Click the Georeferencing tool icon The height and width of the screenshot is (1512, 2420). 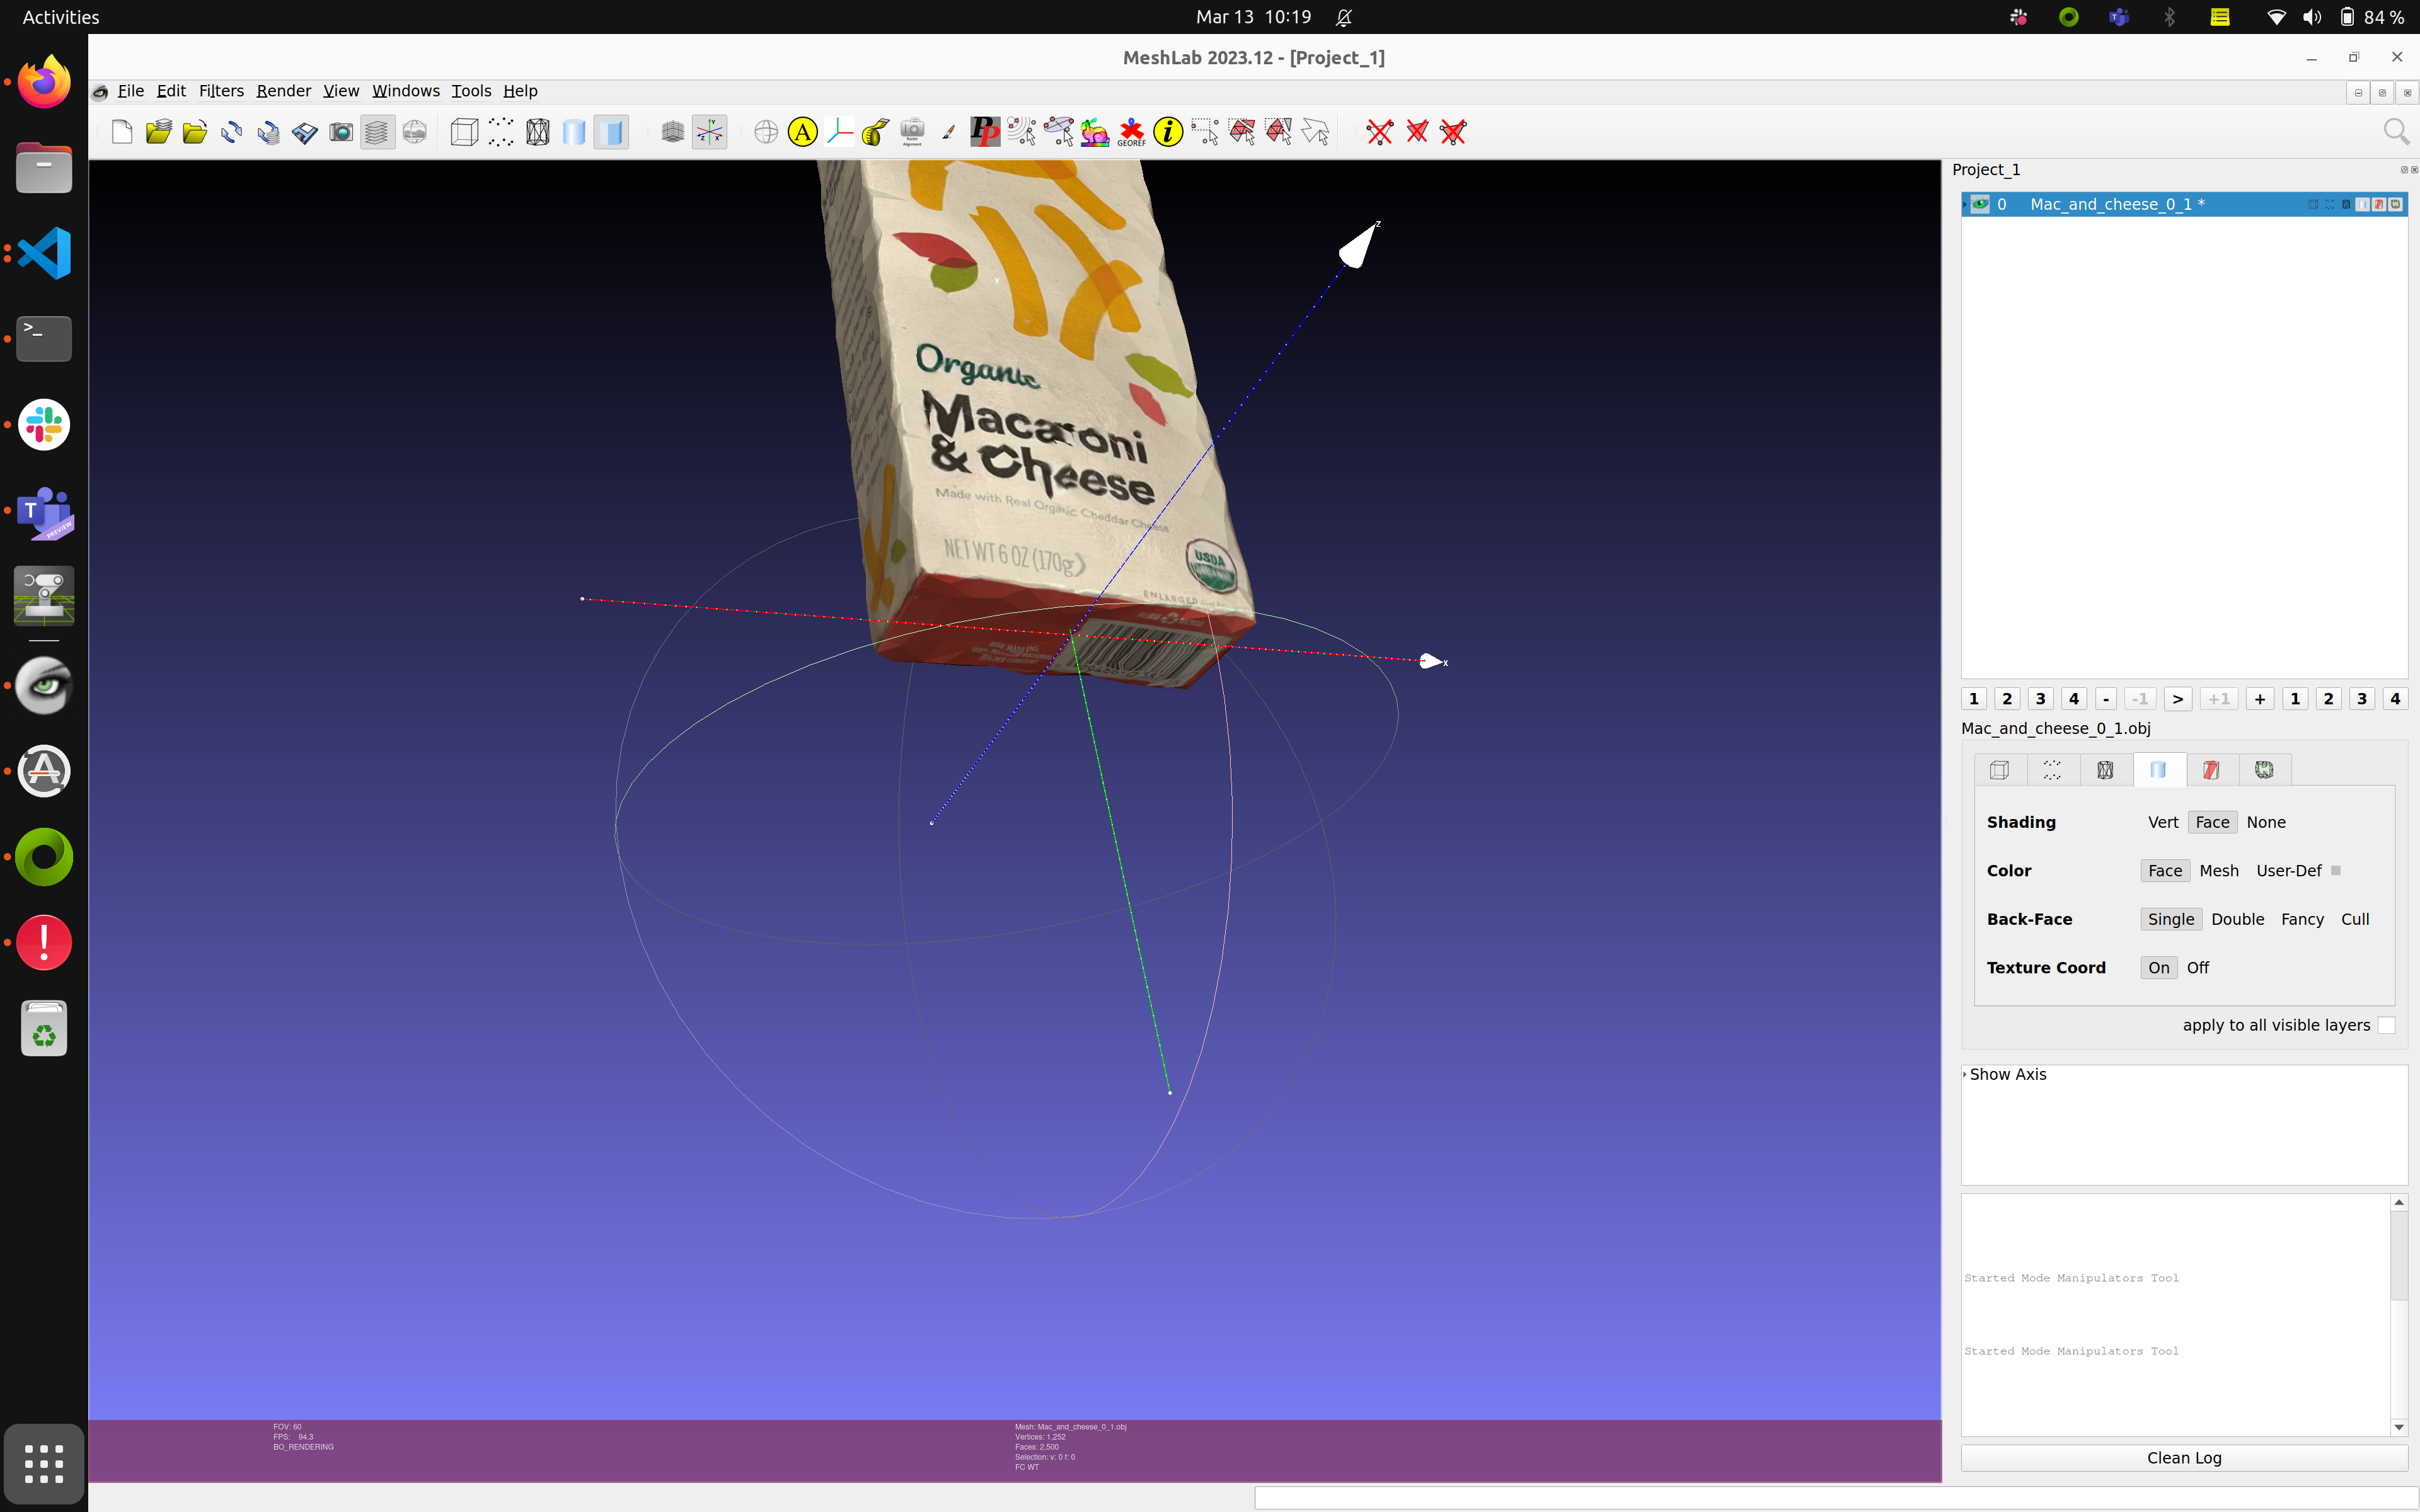tap(1131, 132)
